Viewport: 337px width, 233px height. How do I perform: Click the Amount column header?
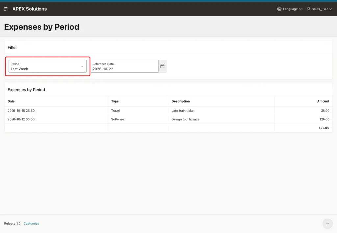(323, 101)
